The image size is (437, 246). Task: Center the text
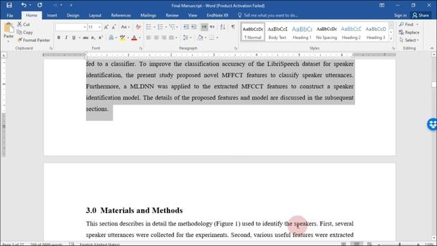(156, 38)
